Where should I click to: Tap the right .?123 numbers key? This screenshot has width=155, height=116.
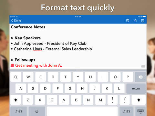pos(127,111)
